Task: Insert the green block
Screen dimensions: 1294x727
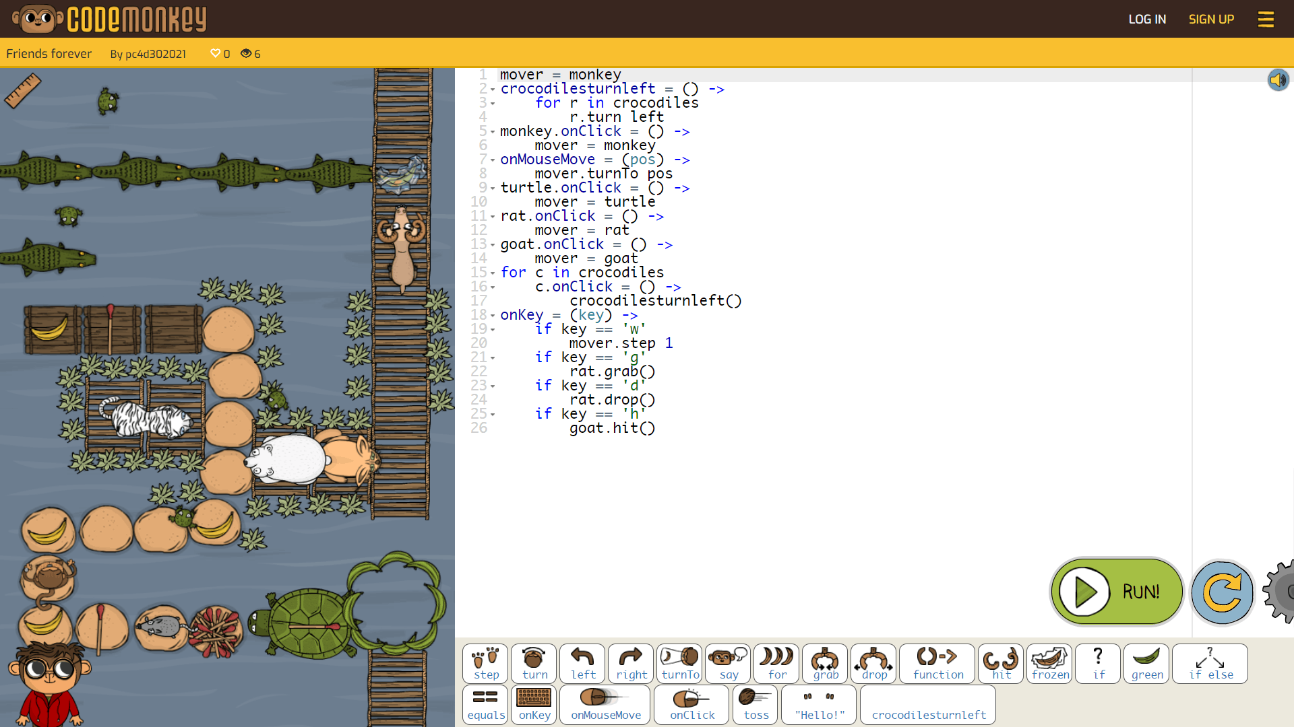Action: 1146,664
